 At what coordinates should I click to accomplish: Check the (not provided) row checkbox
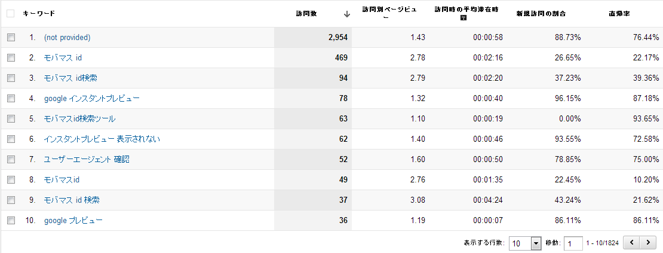click(11, 38)
